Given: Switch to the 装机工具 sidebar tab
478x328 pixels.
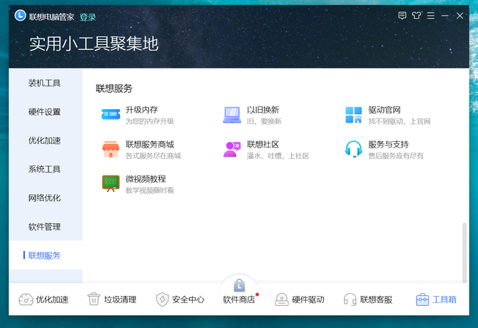Looking at the screenshot, I should click(44, 83).
